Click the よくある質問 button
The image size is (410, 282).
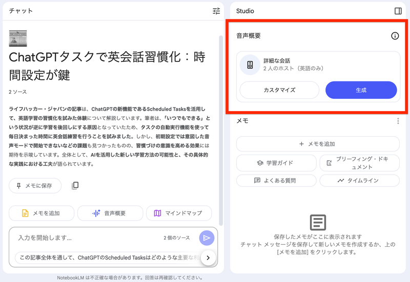[x=276, y=181]
